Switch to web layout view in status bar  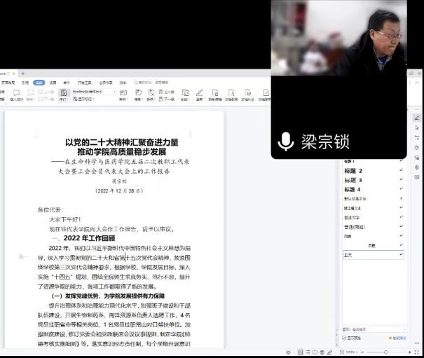pos(322,352)
